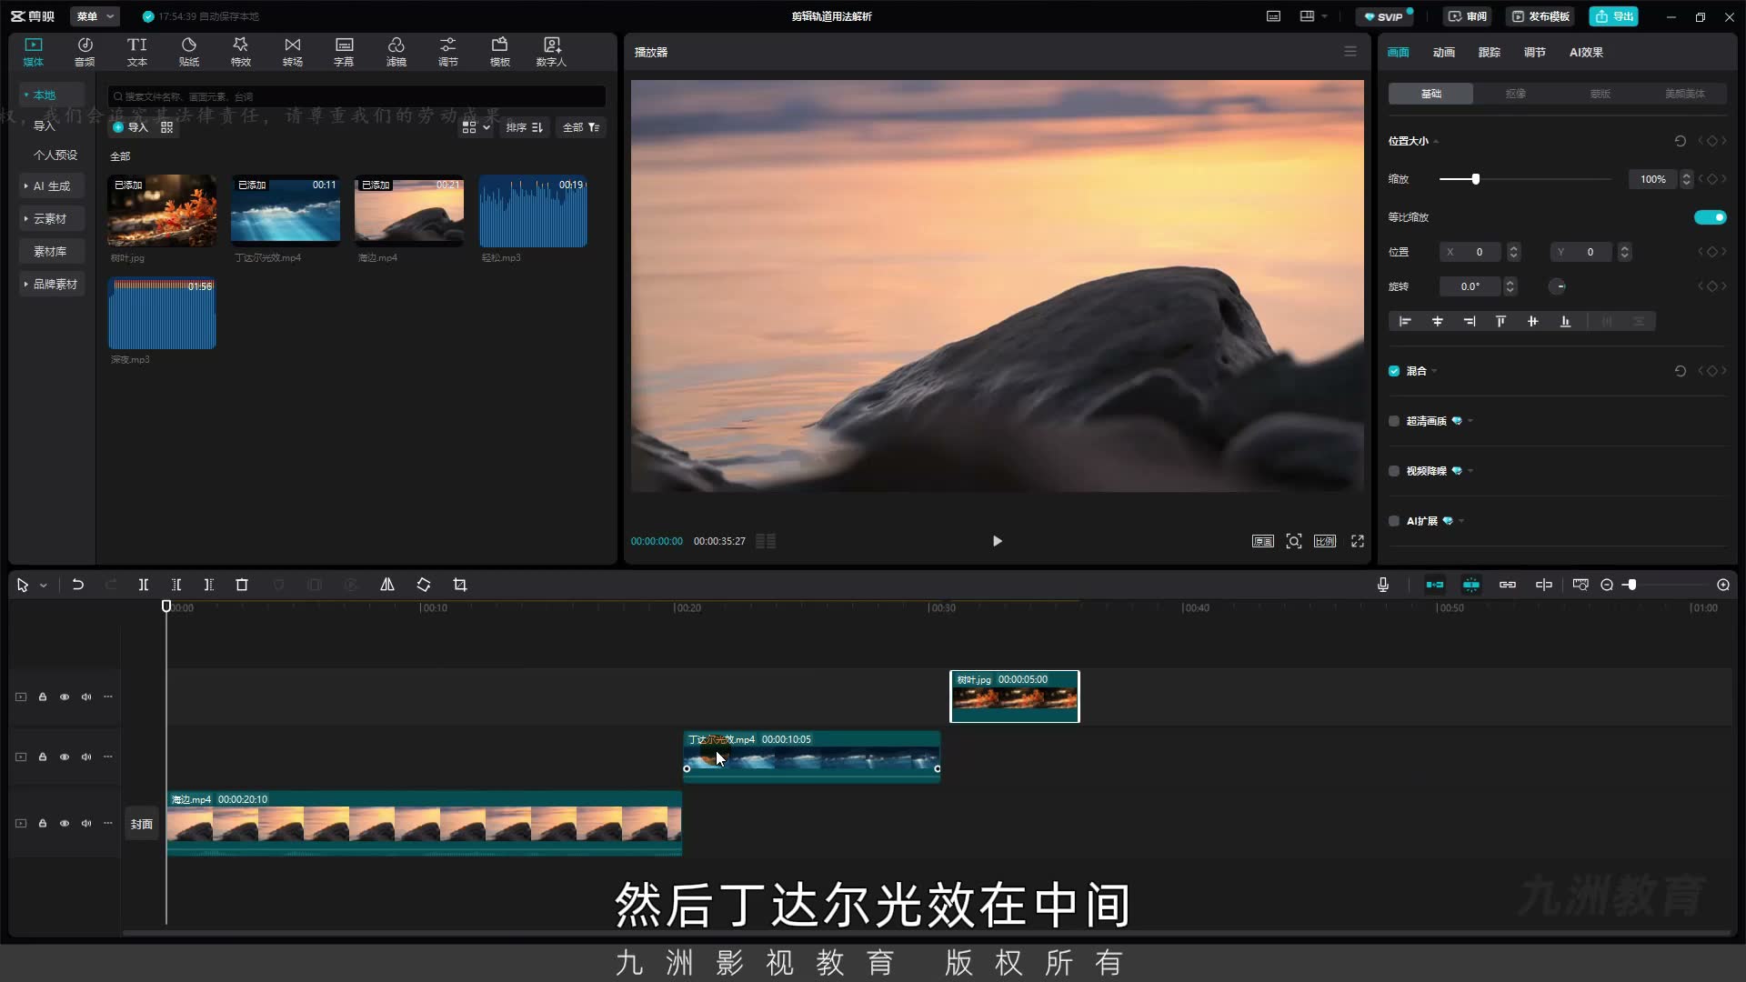Click the 缩放 scale slider handle

pos(1476,179)
